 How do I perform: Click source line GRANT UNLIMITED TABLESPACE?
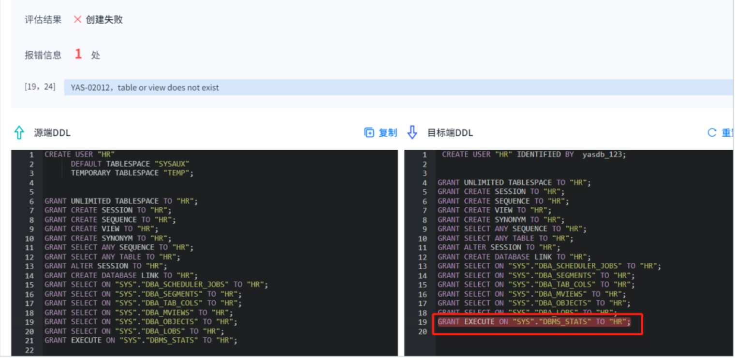[121, 201]
